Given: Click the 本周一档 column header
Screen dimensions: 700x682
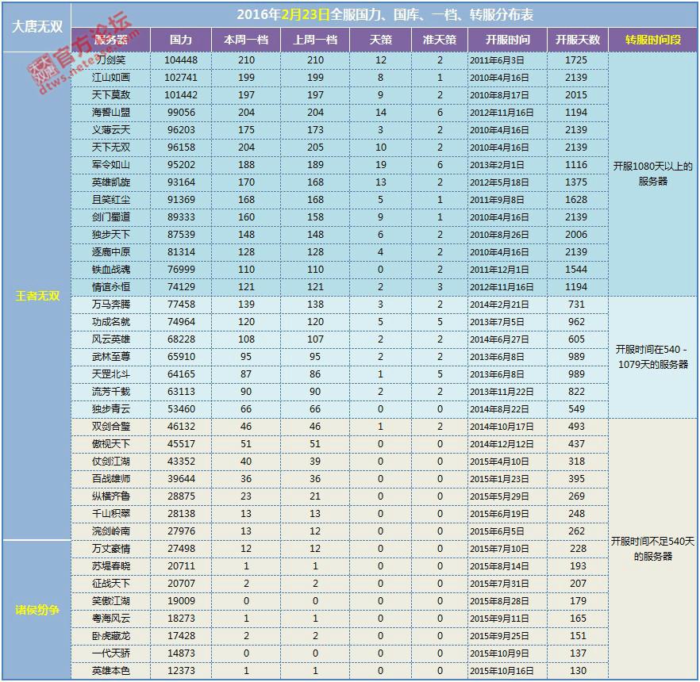Looking at the screenshot, I should pos(246,40).
